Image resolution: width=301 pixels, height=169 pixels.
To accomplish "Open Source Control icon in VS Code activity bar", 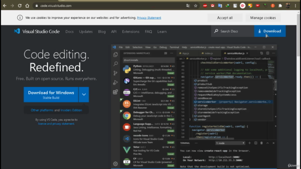I will coord(115,73).
